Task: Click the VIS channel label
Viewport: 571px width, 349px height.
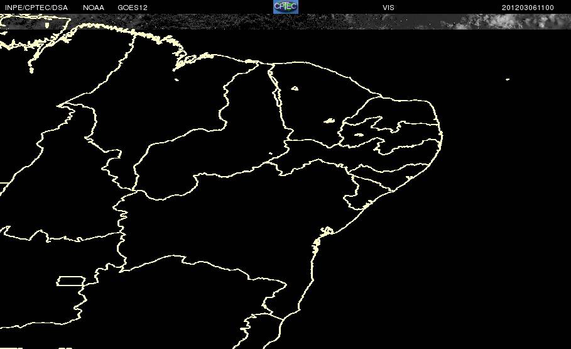Action: 388,8
